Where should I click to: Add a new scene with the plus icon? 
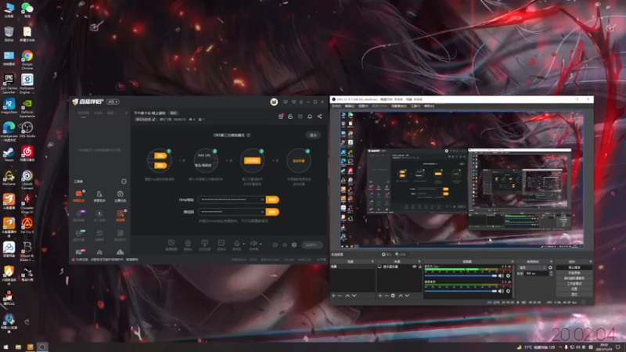[x=334, y=296]
